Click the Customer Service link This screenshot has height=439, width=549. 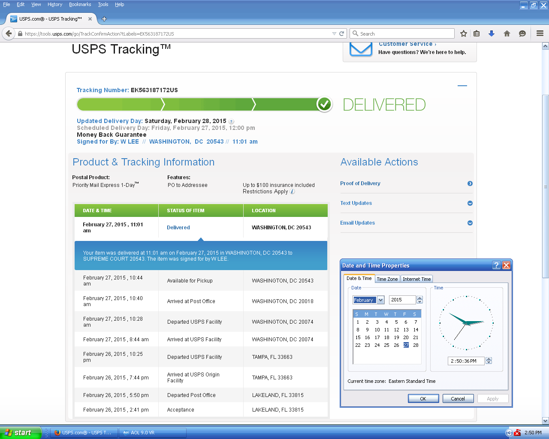[x=407, y=44]
